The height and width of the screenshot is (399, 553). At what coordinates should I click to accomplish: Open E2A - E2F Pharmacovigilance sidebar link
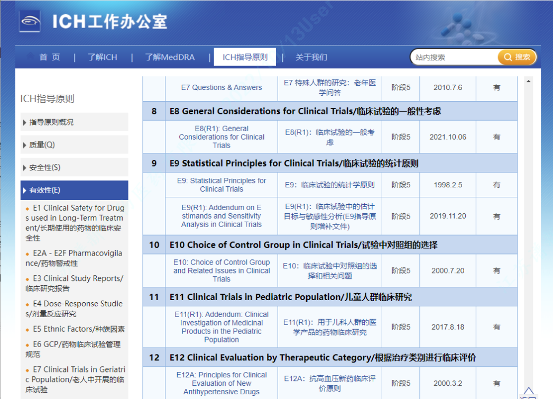pyautogui.click(x=73, y=258)
